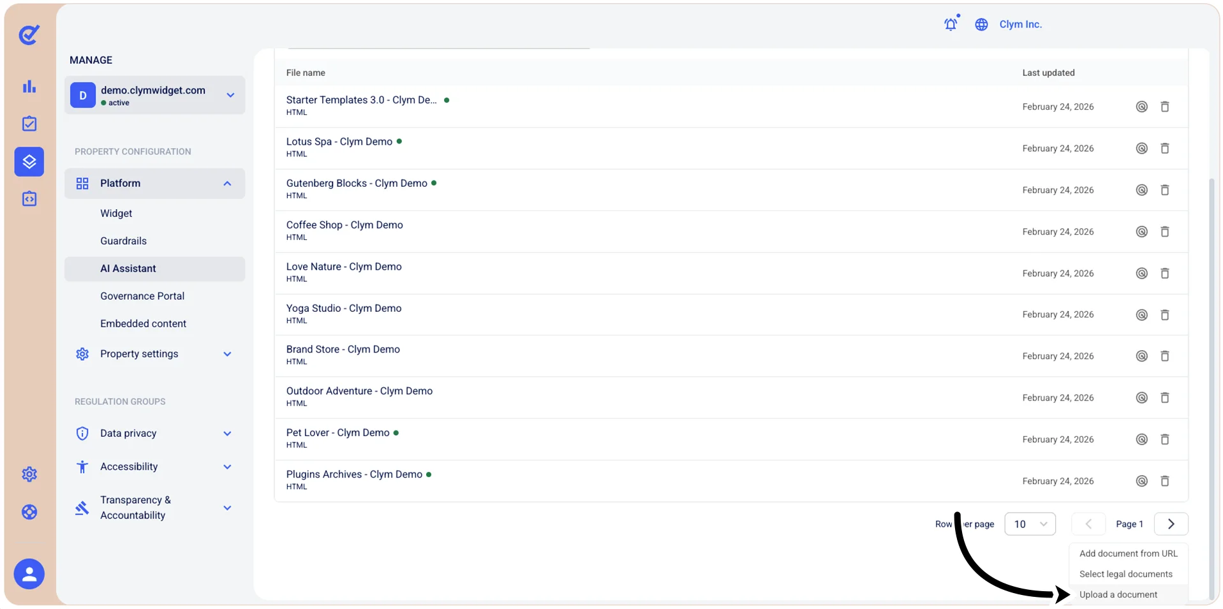Expand Data privacy group
Screen dimensions: 1223x609
pyautogui.click(x=154, y=434)
